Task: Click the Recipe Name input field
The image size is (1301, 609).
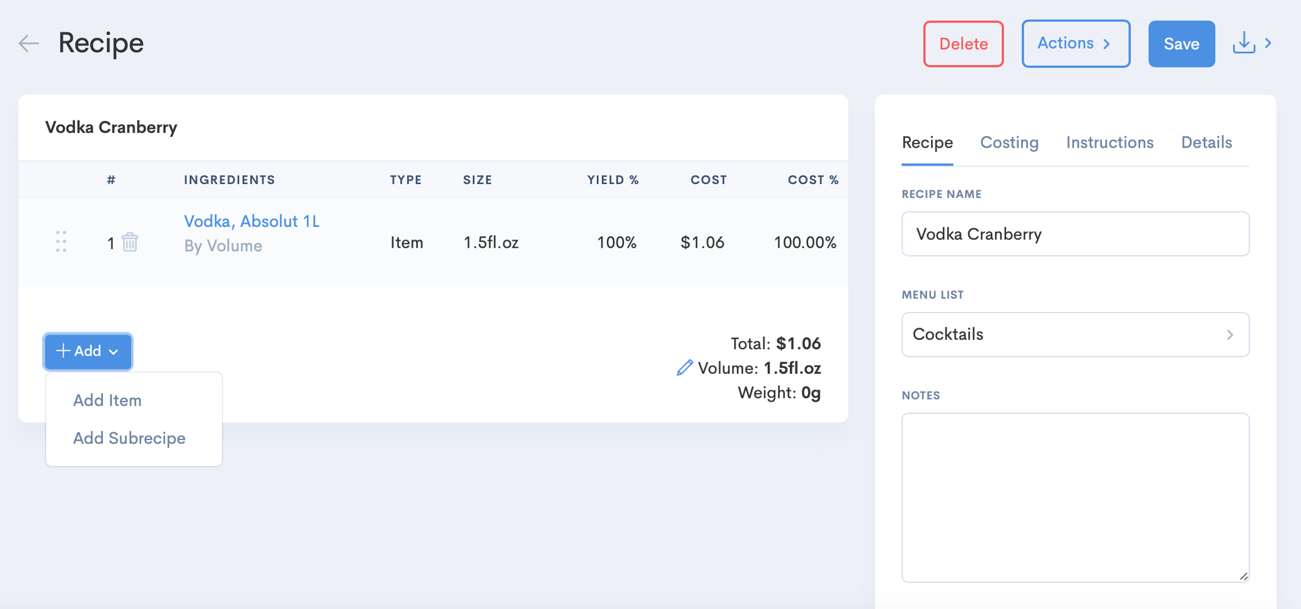Action: tap(1075, 234)
